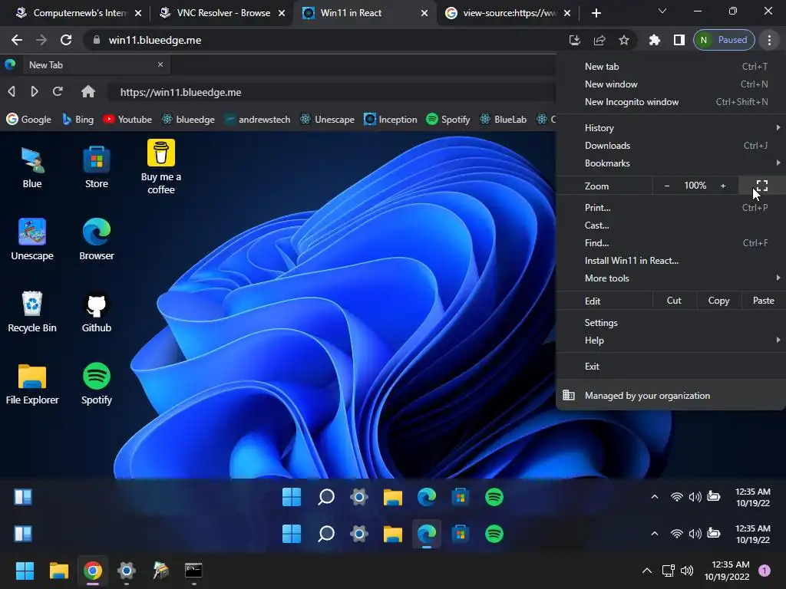Open the Blue desktop icon
This screenshot has height=589, width=786.
coord(32,167)
